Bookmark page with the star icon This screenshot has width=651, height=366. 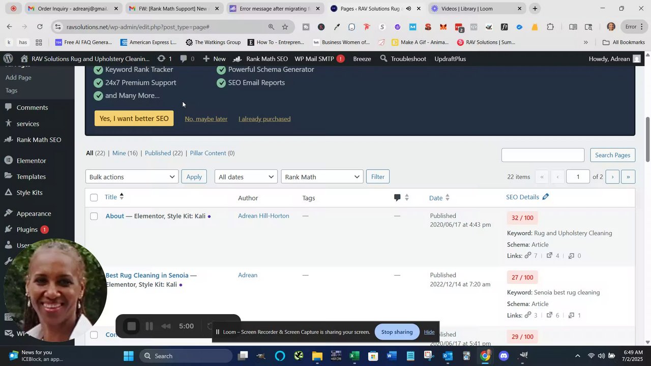coord(285,27)
